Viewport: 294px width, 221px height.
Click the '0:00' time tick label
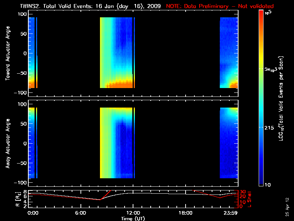(32, 213)
